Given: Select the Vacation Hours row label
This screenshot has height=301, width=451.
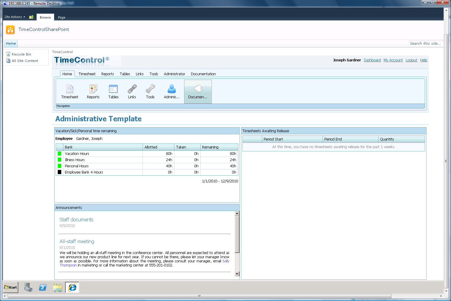Looking at the screenshot, I should click(77, 153).
